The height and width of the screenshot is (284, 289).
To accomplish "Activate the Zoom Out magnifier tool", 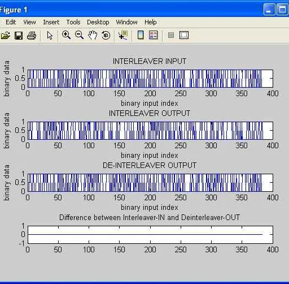I will pos(79,35).
